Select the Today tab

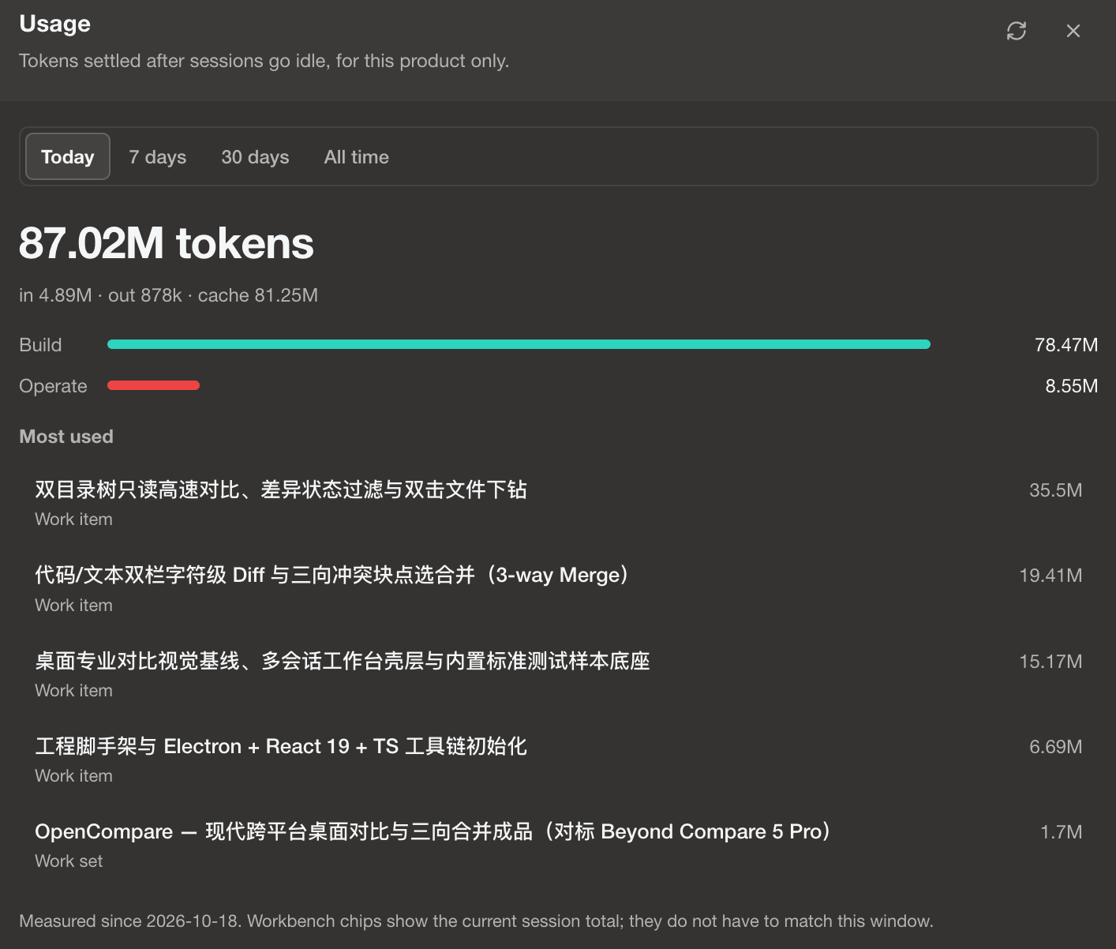coord(68,156)
